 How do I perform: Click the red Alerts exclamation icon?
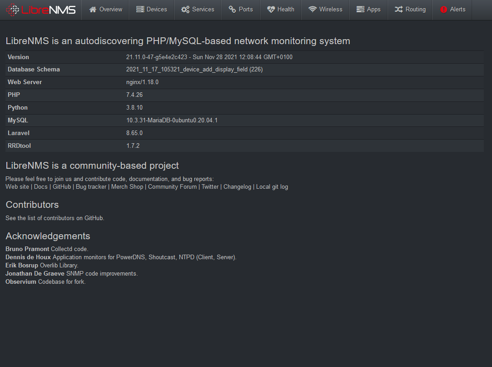click(x=444, y=10)
